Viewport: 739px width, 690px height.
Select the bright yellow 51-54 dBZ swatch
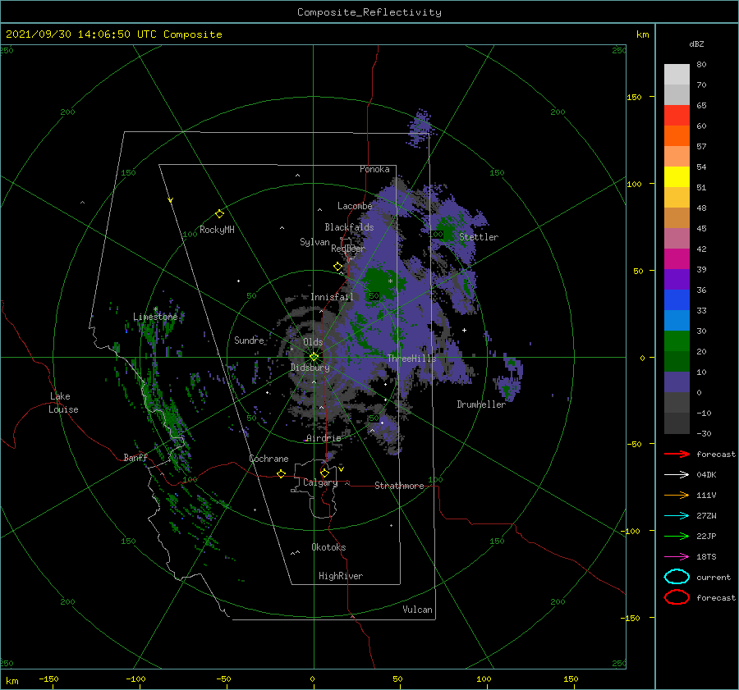tap(677, 177)
